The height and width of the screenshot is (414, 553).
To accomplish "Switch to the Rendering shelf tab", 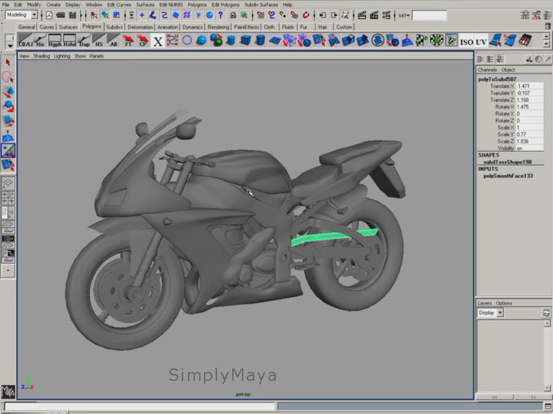I will point(218,27).
